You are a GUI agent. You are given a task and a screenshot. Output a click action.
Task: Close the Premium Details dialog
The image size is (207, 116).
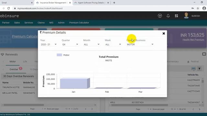click(164, 34)
